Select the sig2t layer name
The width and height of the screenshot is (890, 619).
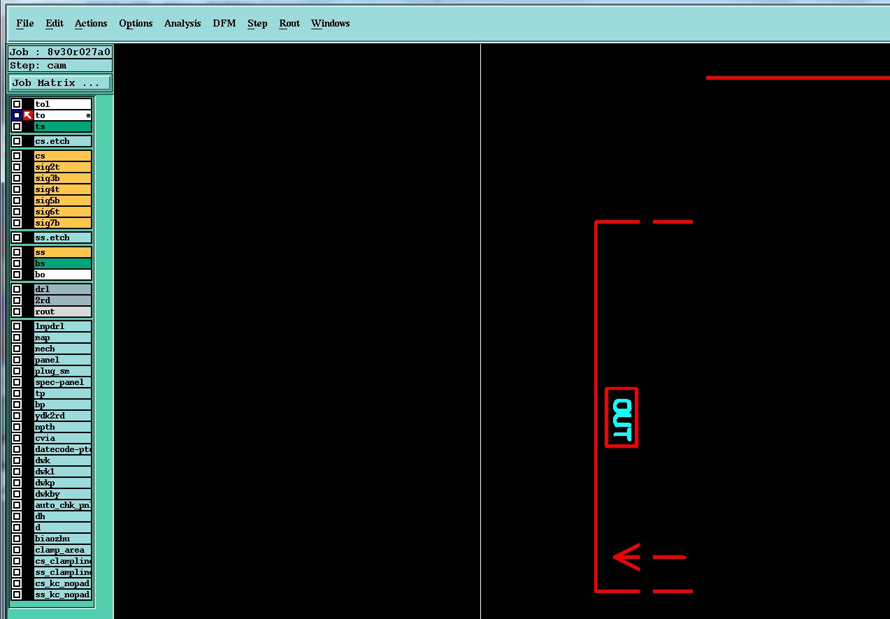63,167
